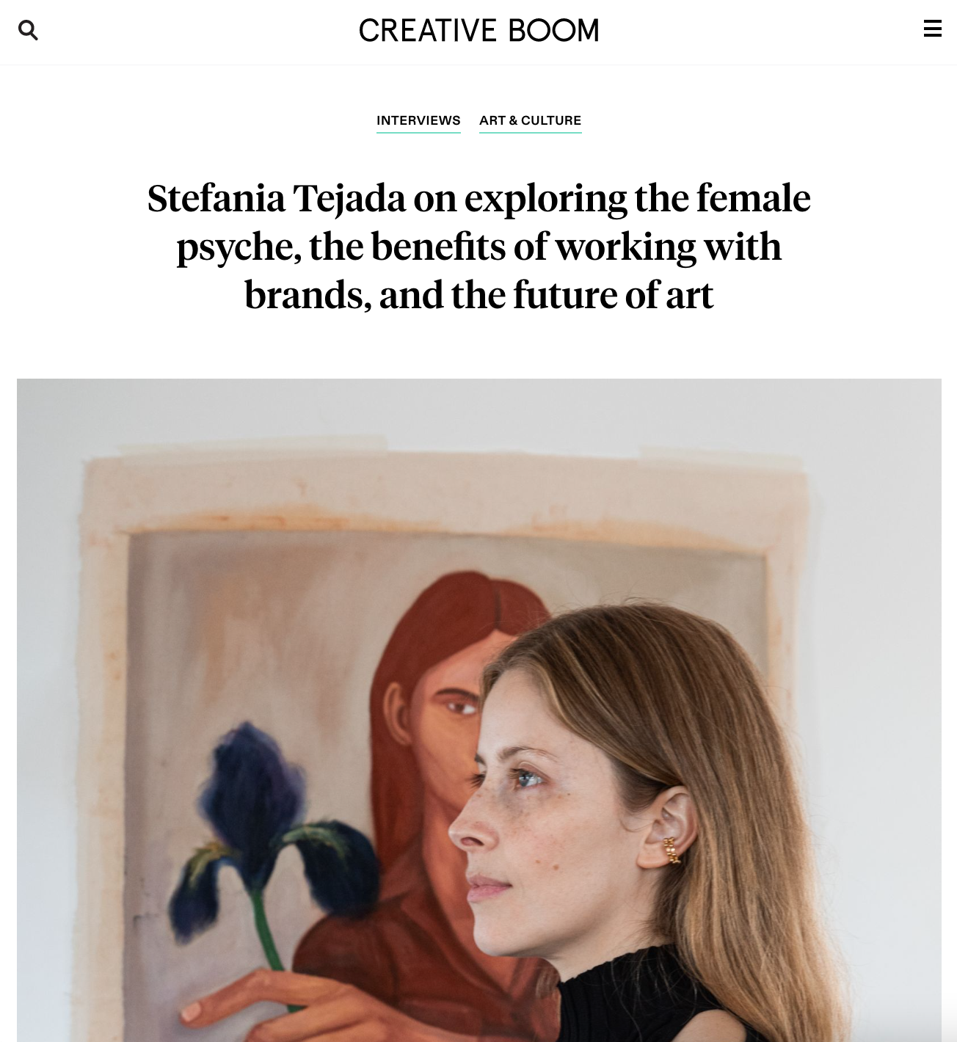
Task: Click the headline phrase 'psyche, the benefits of working with'
Action: [478, 247]
